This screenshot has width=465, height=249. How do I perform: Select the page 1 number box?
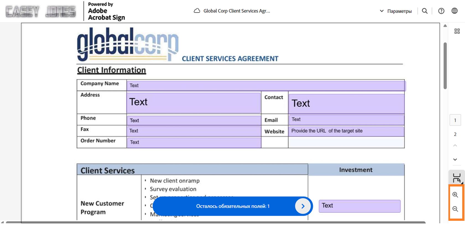tap(455, 120)
